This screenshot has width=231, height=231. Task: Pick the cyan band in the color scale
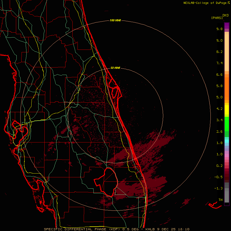click(227, 141)
